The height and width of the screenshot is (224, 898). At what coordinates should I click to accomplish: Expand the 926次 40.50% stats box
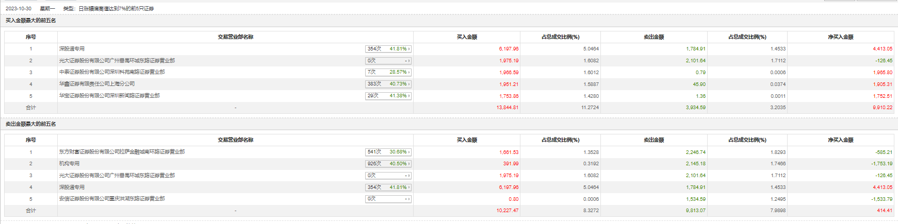point(388,164)
